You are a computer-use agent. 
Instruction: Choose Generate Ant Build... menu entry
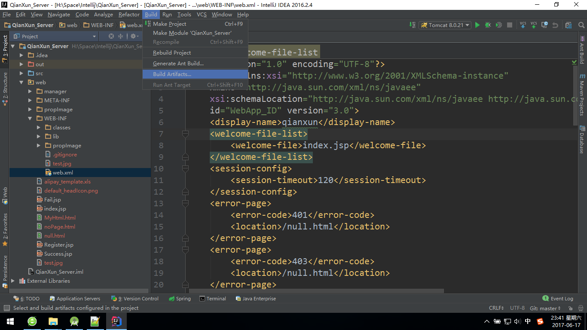(195, 64)
